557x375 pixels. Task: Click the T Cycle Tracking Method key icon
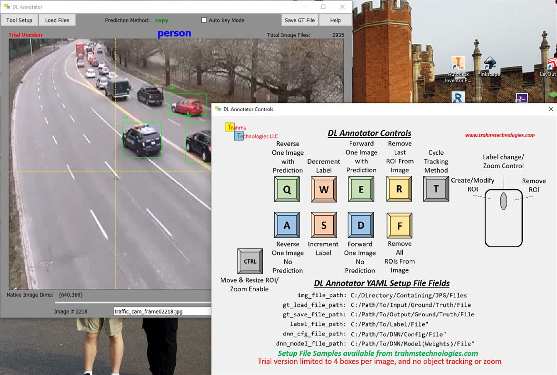[436, 189]
